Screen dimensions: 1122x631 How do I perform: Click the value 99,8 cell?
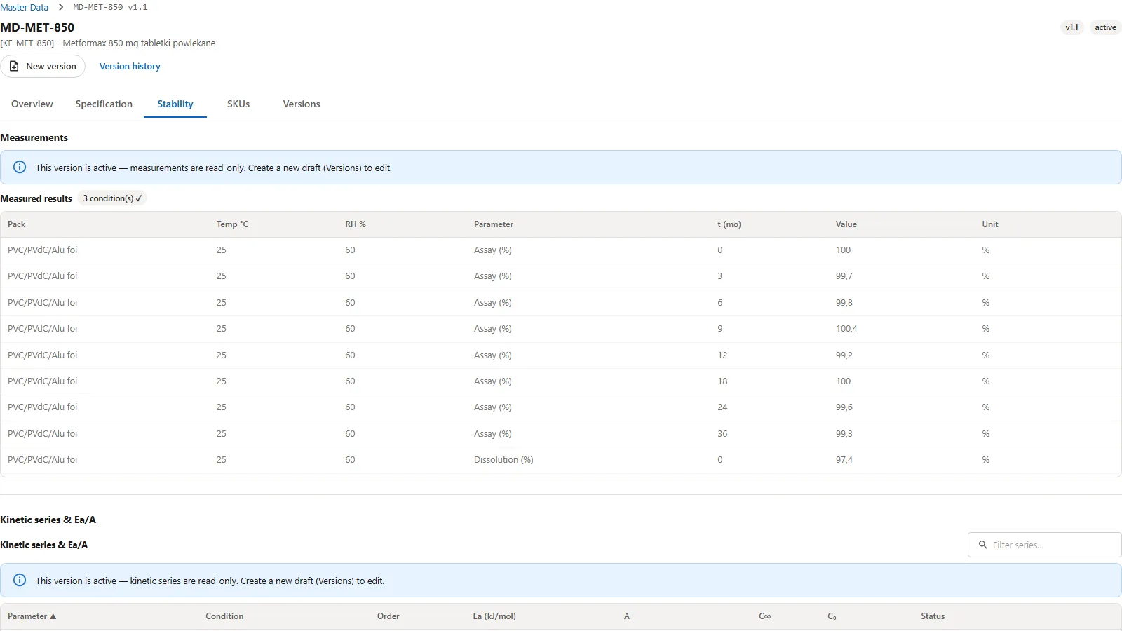point(844,302)
